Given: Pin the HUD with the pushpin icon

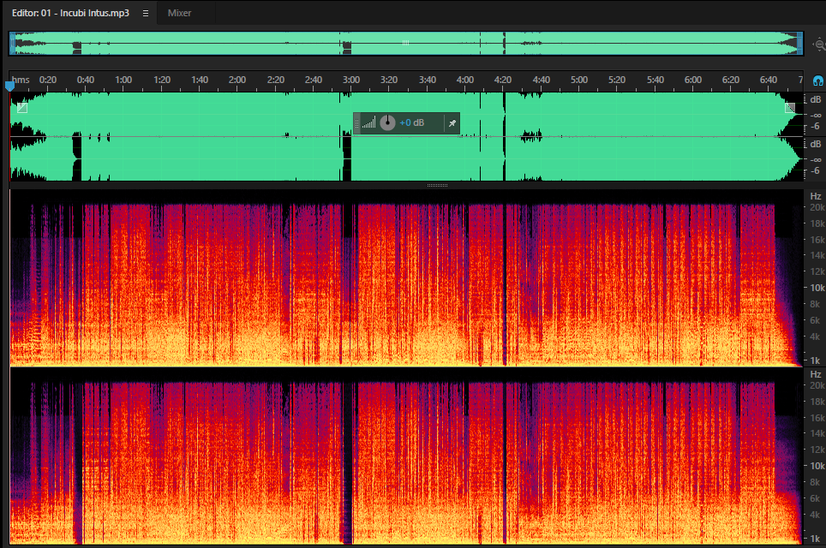Looking at the screenshot, I should (452, 123).
